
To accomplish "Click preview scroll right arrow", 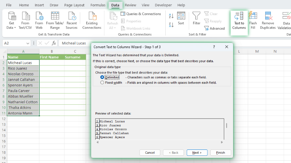I will (222, 142).
